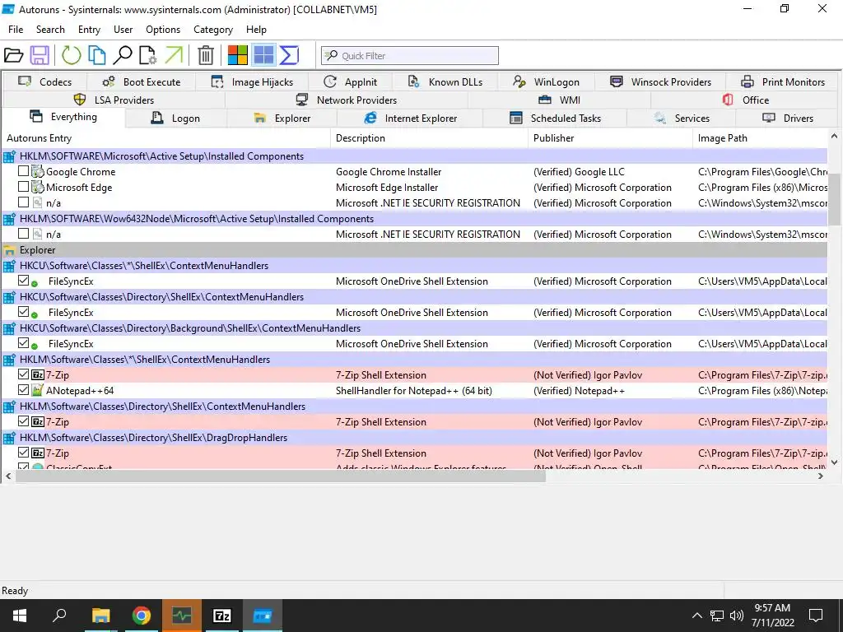The width and height of the screenshot is (843, 632).
Task: Open 7-Zip from the taskbar
Action: click(x=222, y=616)
